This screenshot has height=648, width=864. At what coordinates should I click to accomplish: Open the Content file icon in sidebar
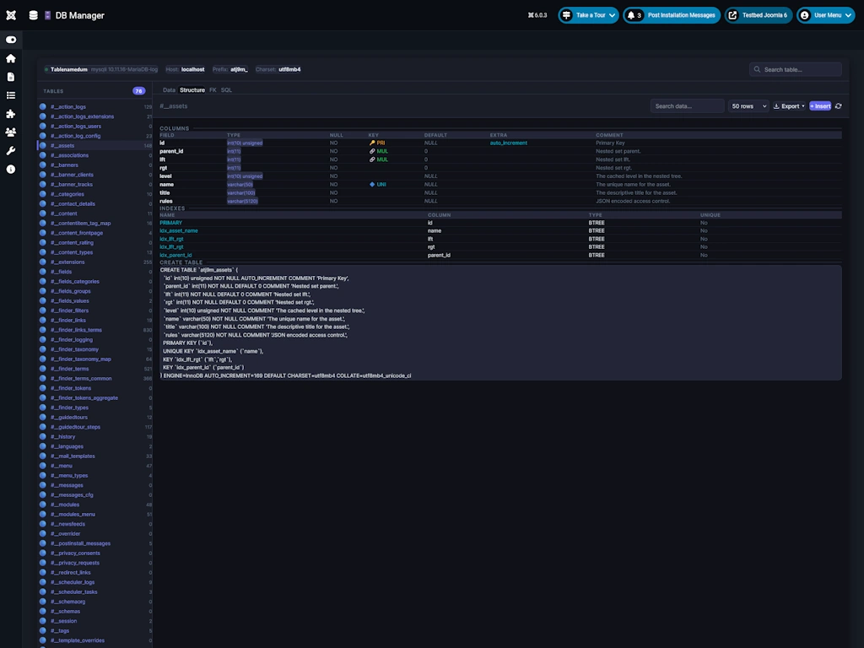(10, 77)
